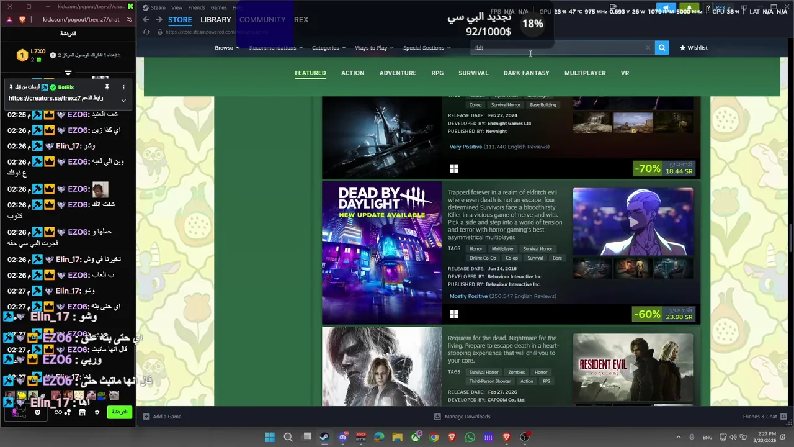Select the SURVIVAL category tab
Screen dimensions: 794x447
473,73
